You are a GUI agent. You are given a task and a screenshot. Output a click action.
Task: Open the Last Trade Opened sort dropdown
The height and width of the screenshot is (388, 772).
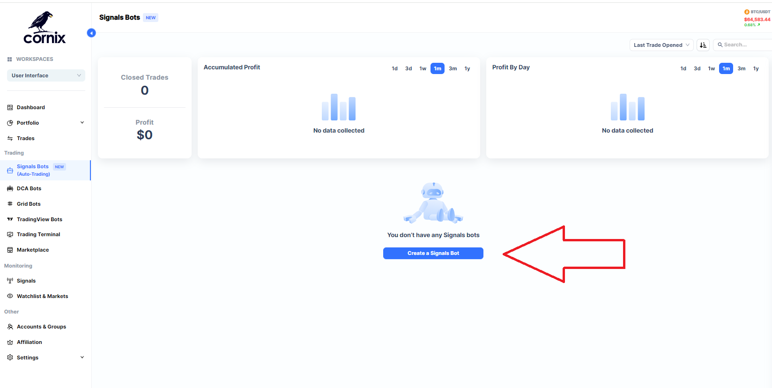[661, 45]
